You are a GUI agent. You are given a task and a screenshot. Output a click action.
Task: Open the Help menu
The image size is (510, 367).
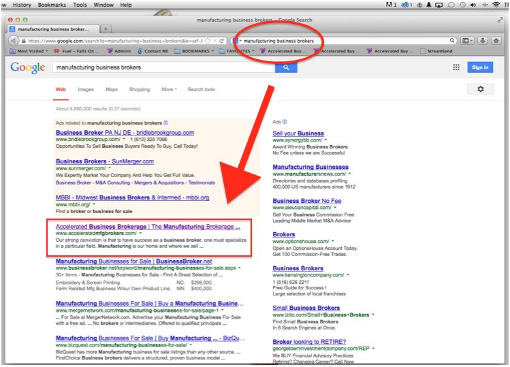126,5
